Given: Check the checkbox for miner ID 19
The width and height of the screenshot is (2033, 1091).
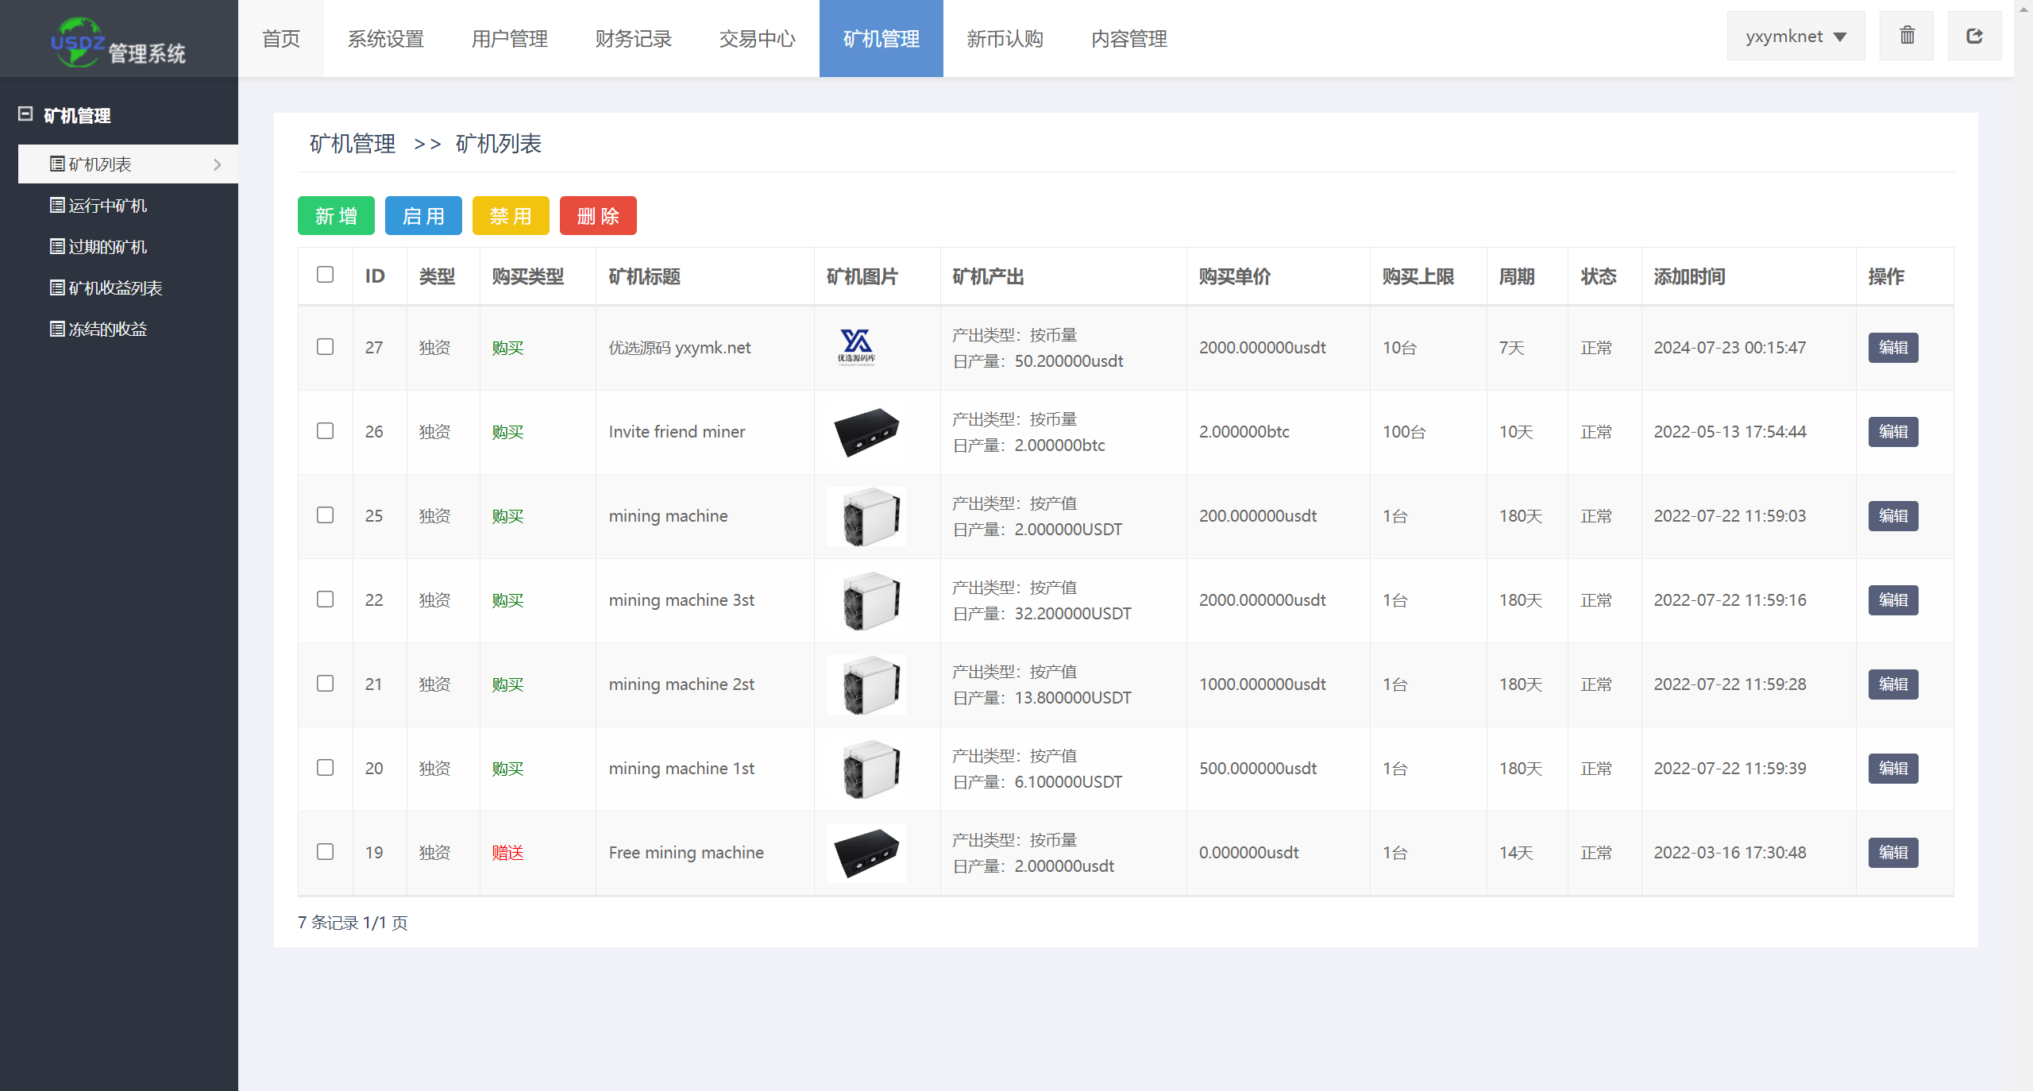Looking at the screenshot, I should coord(325,852).
